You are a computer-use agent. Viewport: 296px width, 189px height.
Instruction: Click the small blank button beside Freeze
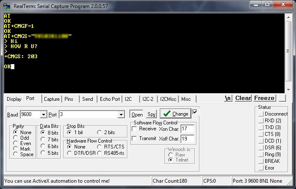pos(282,98)
